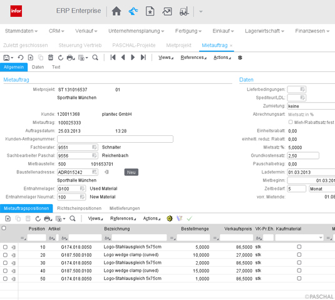Screen dimensions: 335x300
Task: Undo changes in main toolbar
Action: 21,58
